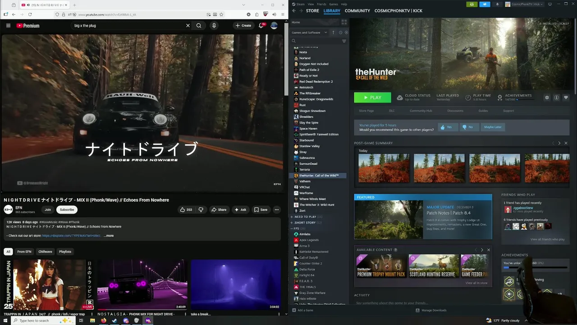Open Steam announcements megaphone button
The image size is (577, 325).
485,4
